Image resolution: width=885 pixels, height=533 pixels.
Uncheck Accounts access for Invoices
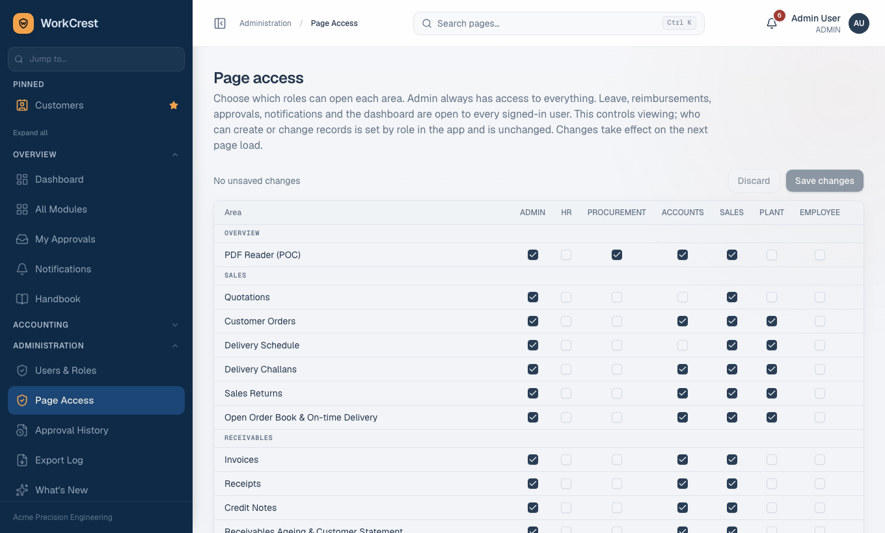click(683, 460)
